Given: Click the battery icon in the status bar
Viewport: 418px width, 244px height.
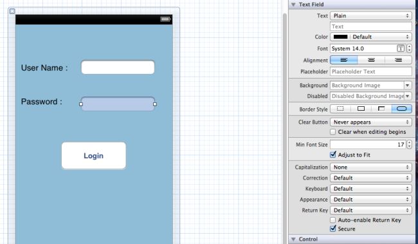Looking at the screenshot, I should click(x=165, y=19).
